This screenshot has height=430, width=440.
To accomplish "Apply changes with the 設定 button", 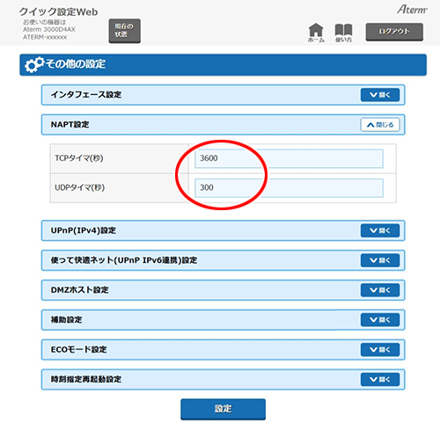I will click(x=223, y=409).
